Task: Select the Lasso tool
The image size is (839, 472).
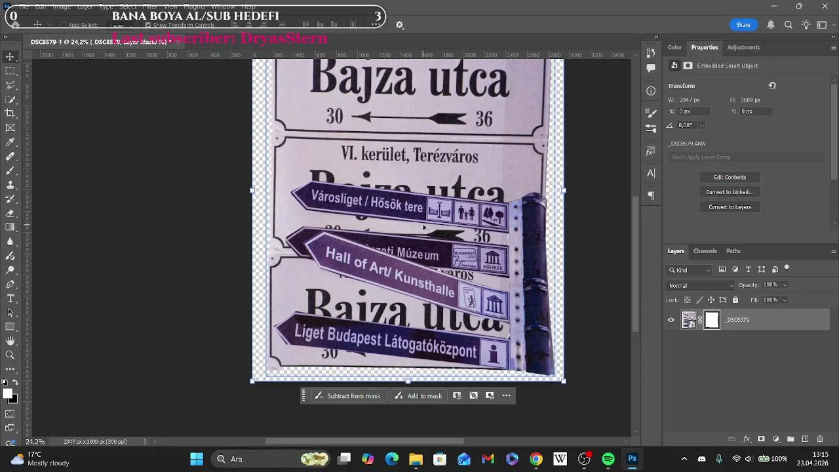Action: [10, 85]
